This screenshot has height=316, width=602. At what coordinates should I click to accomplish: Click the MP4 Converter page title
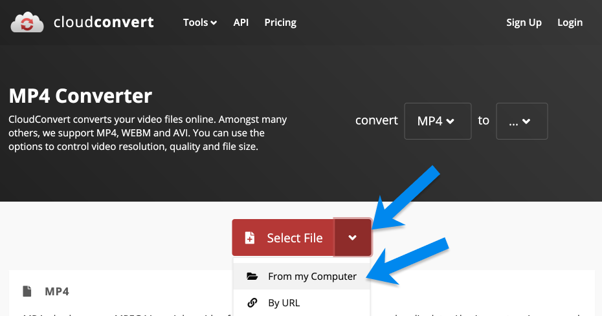[80, 96]
